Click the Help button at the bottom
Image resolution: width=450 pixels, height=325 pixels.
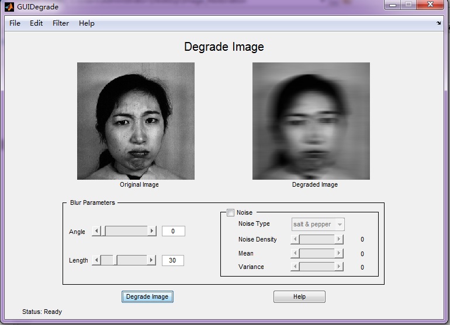click(299, 296)
